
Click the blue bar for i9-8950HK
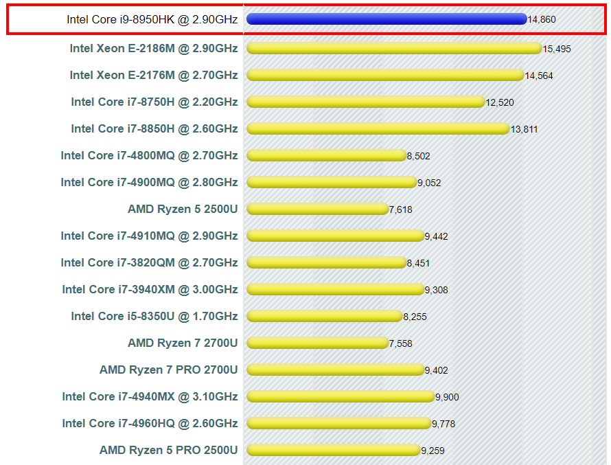point(387,19)
